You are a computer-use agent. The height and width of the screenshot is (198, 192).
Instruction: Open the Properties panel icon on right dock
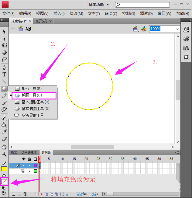coord(186,30)
